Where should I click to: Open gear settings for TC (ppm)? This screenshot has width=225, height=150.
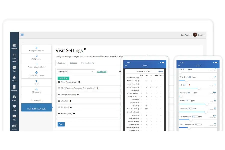pos(71,107)
